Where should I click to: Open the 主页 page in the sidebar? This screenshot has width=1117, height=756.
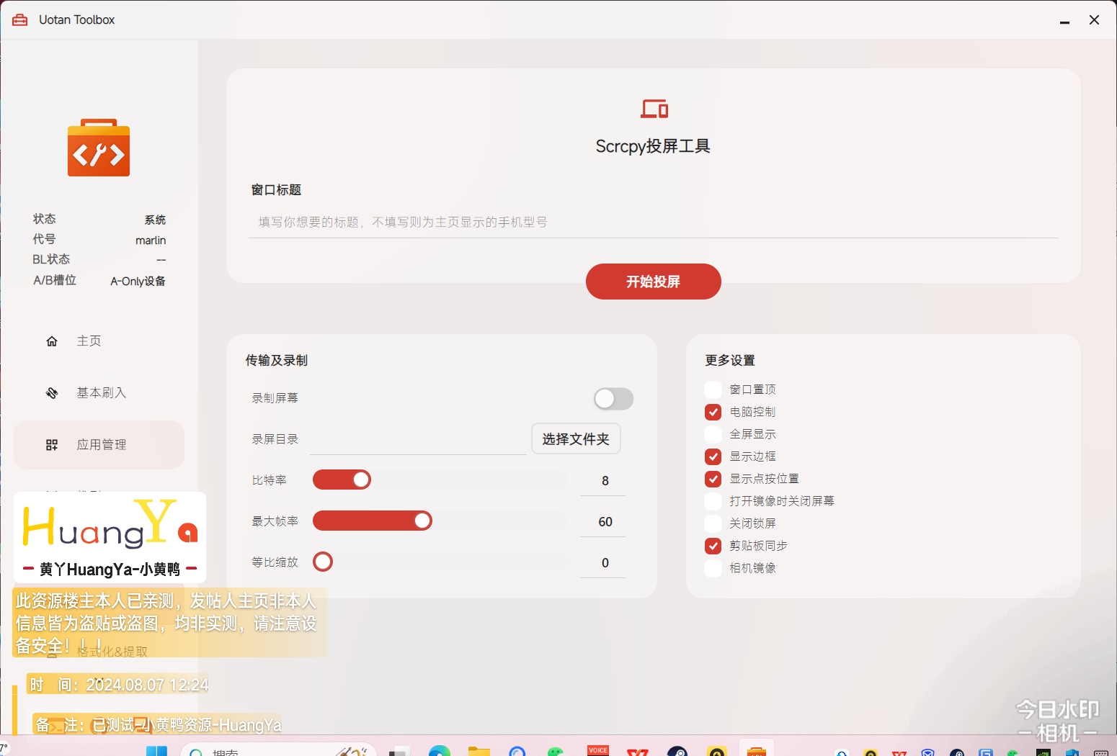[99, 341]
